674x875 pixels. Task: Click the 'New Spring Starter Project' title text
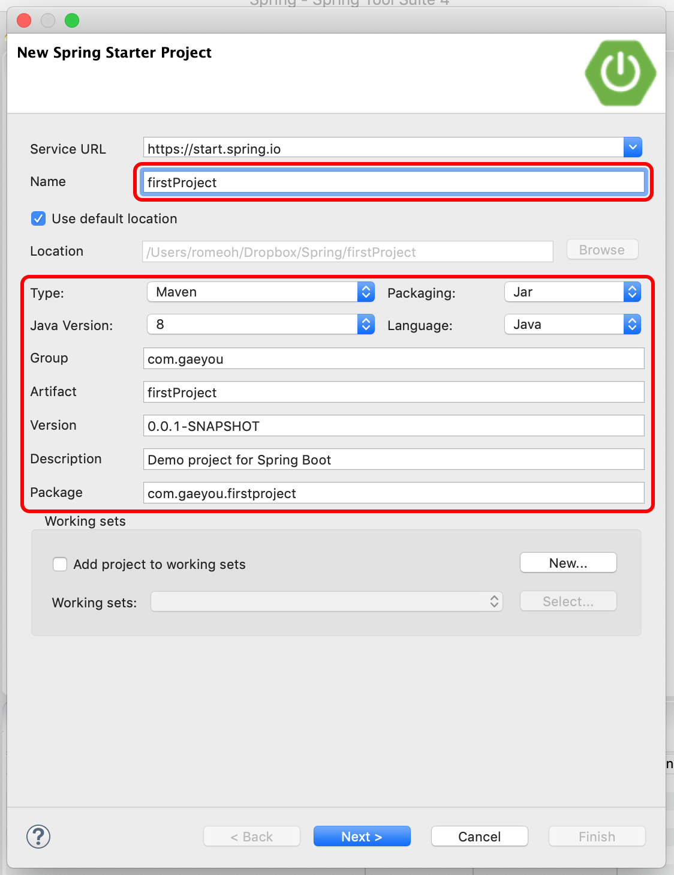click(115, 53)
